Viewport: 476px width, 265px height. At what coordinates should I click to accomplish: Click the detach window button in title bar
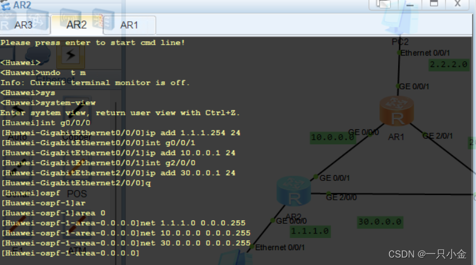coord(383,4)
